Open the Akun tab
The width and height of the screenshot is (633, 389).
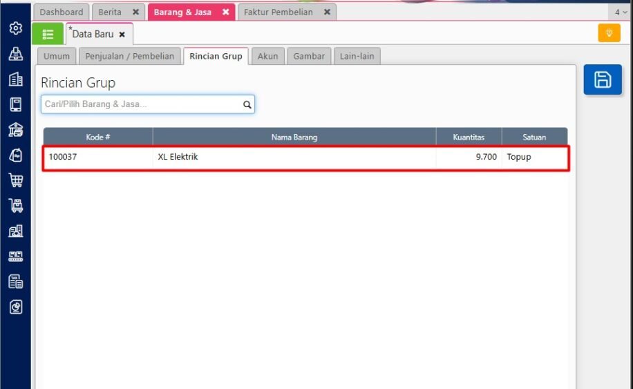click(267, 56)
